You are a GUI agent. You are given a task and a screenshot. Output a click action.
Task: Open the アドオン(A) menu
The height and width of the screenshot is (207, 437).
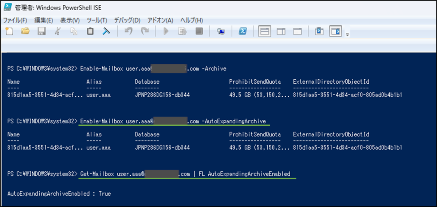(160, 20)
